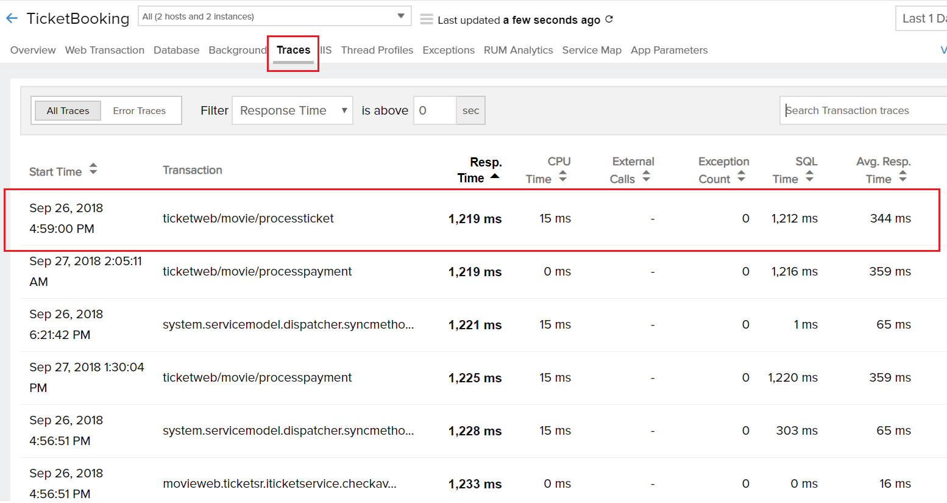The width and height of the screenshot is (947, 503).
Task: Open the Exceptions tab
Action: [x=449, y=50]
